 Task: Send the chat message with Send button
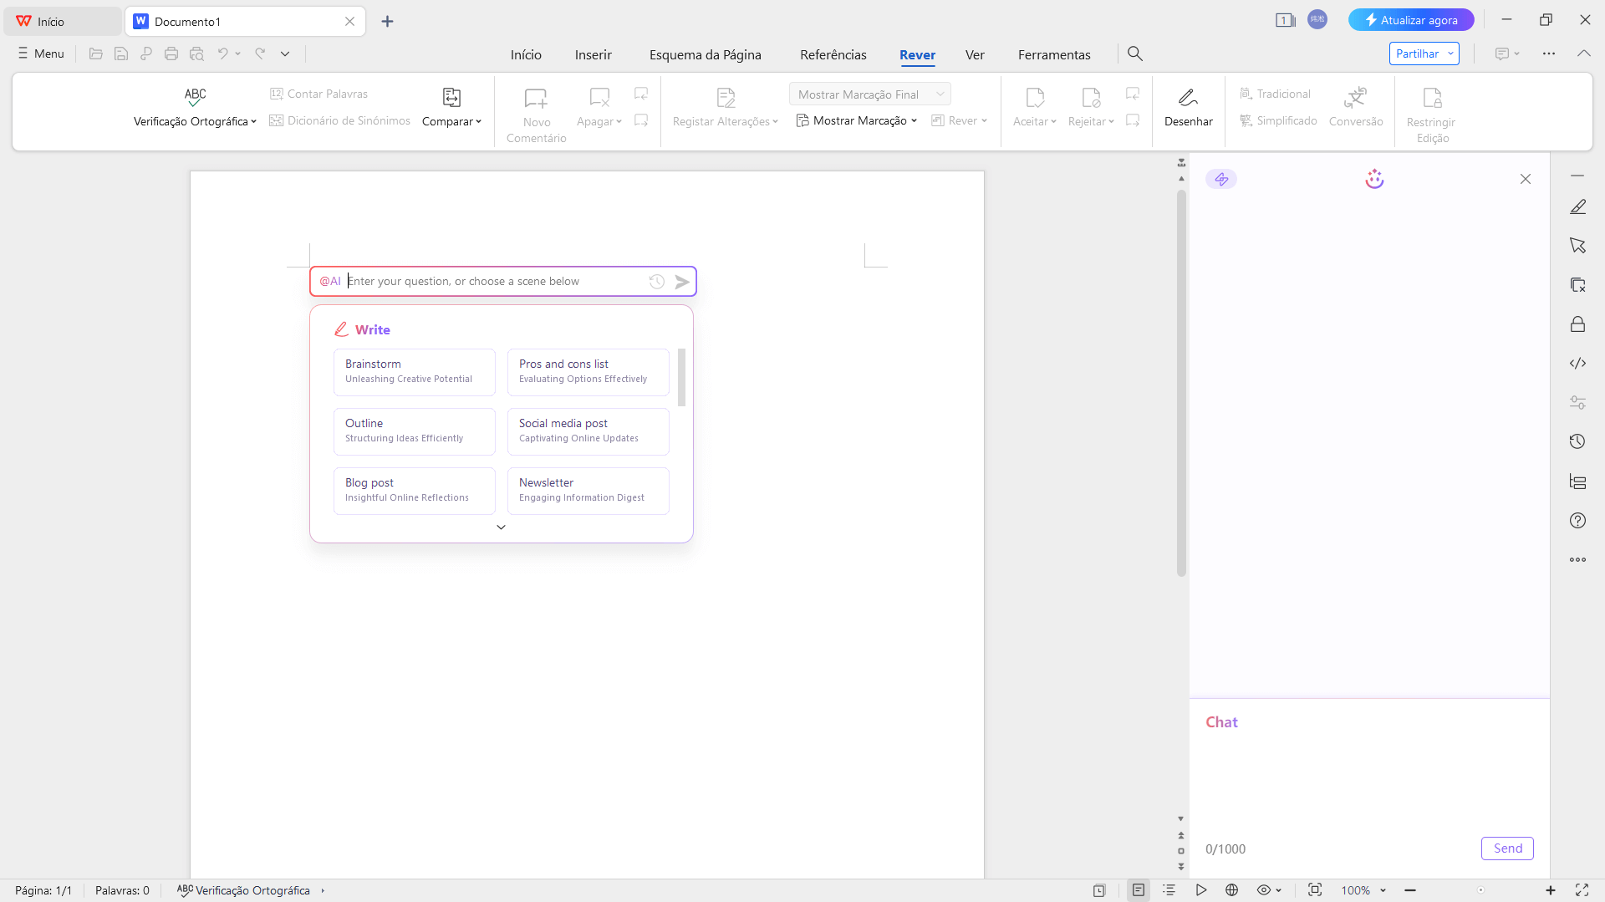click(1507, 848)
